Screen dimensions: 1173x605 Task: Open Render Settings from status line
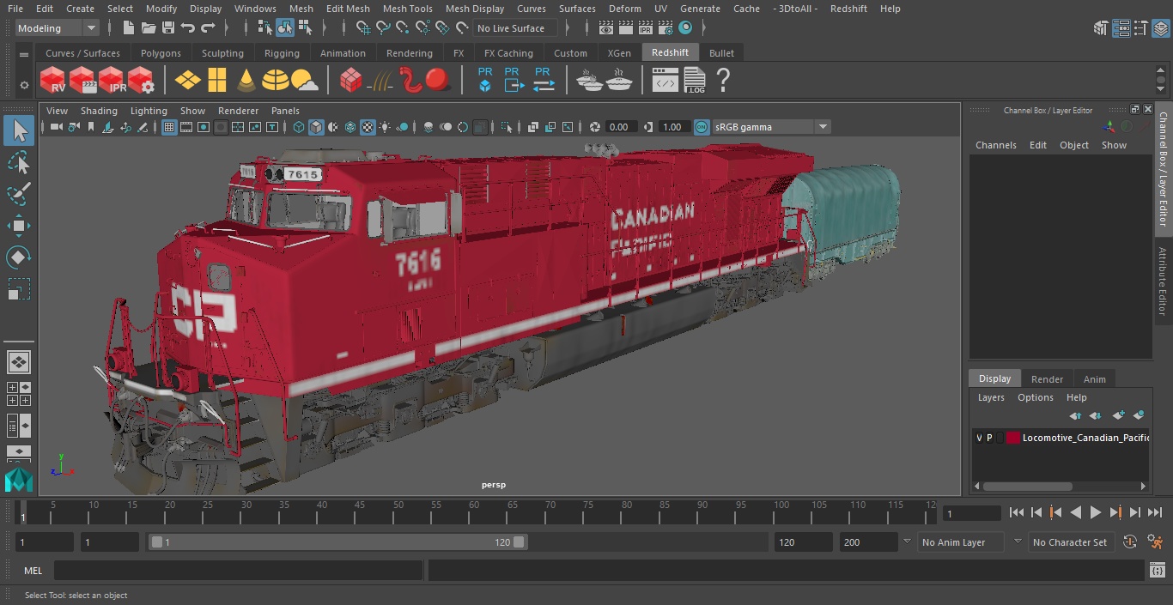665,28
